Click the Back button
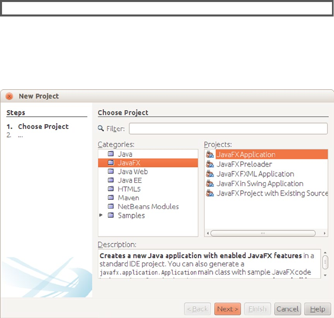The height and width of the screenshot is (318, 334). coord(197,309)
